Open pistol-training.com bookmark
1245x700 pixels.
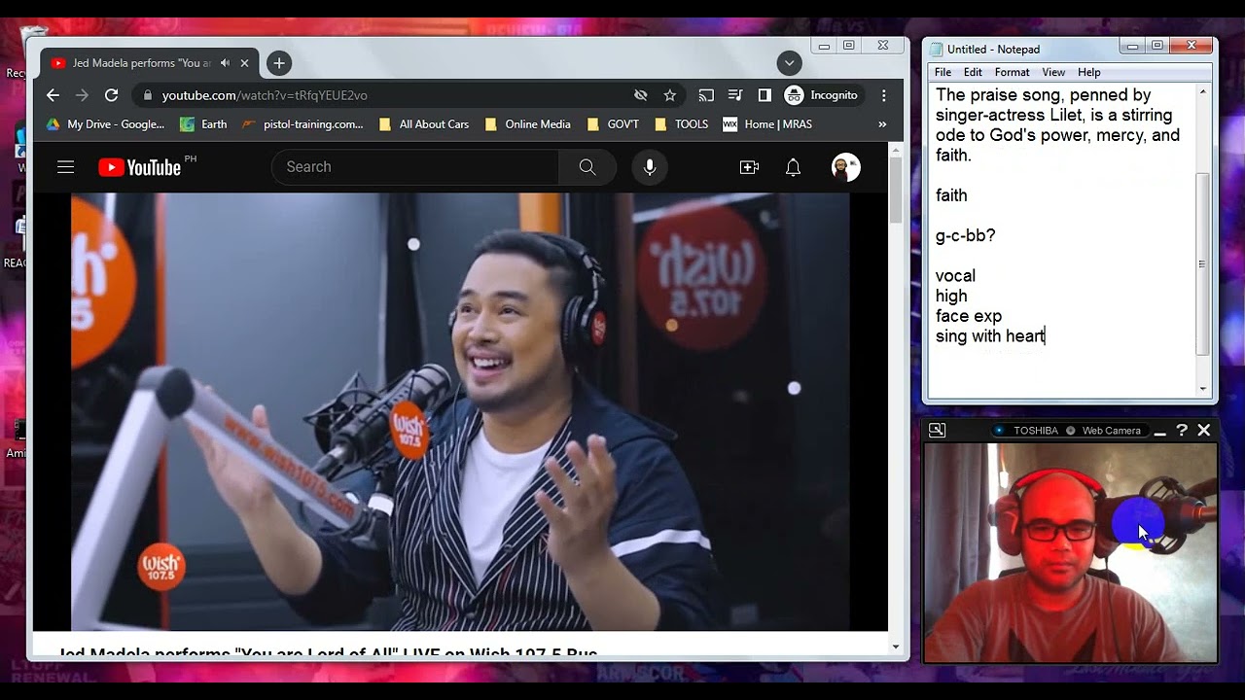tap(302, 124)
